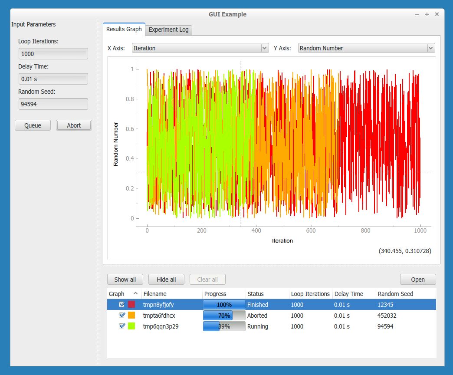Open an experiment file with Open
The image size is (453, 375).
(418, 280)
